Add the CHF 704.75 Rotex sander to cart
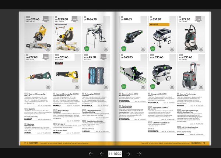This screenshot has height=158, width=221. [143, 49]
